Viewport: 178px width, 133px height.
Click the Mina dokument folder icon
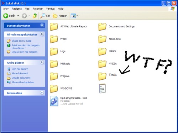pos(9,74)
